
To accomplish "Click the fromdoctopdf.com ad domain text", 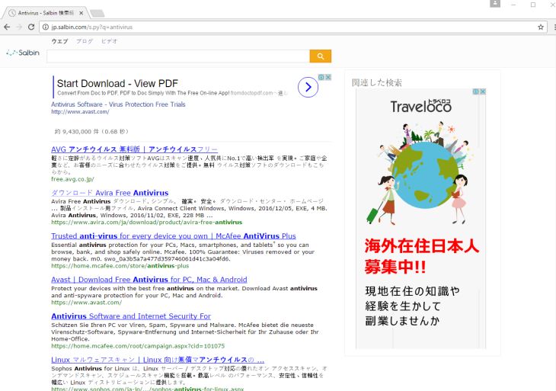I will click(x=252, y=93).
